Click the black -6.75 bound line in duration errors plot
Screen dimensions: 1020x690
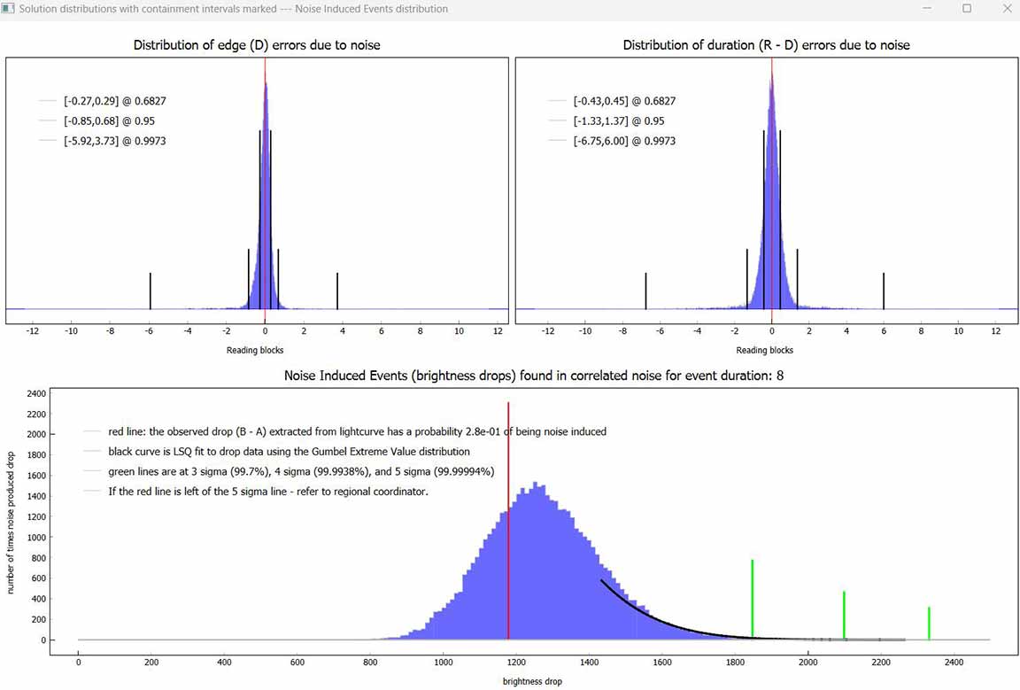(x=646, y=291)
